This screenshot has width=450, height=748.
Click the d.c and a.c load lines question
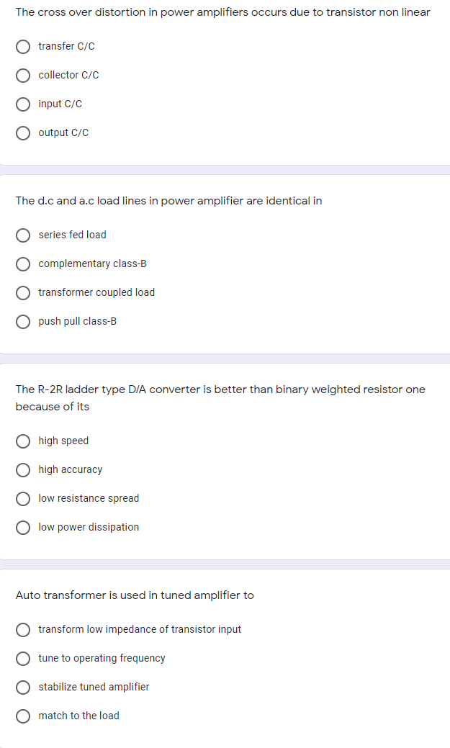click(x=169, y=201)
